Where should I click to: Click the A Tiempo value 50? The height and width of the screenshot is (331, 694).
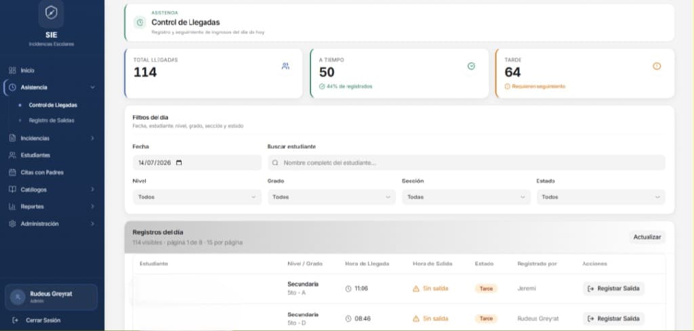point(327,72)
